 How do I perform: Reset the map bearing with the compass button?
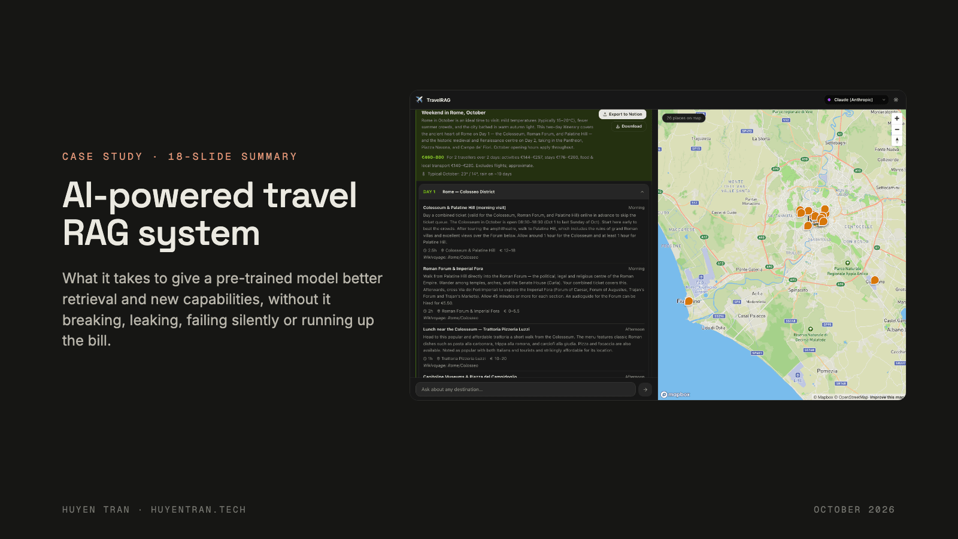pos(897,140)
